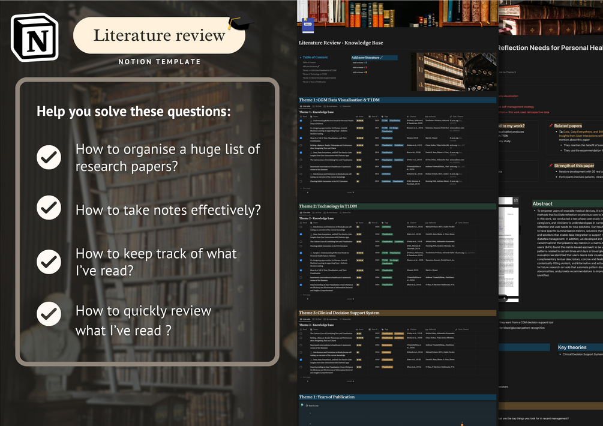Click Score column header in Theme 1 table
The image size is (603, 426).
point(359,116)
